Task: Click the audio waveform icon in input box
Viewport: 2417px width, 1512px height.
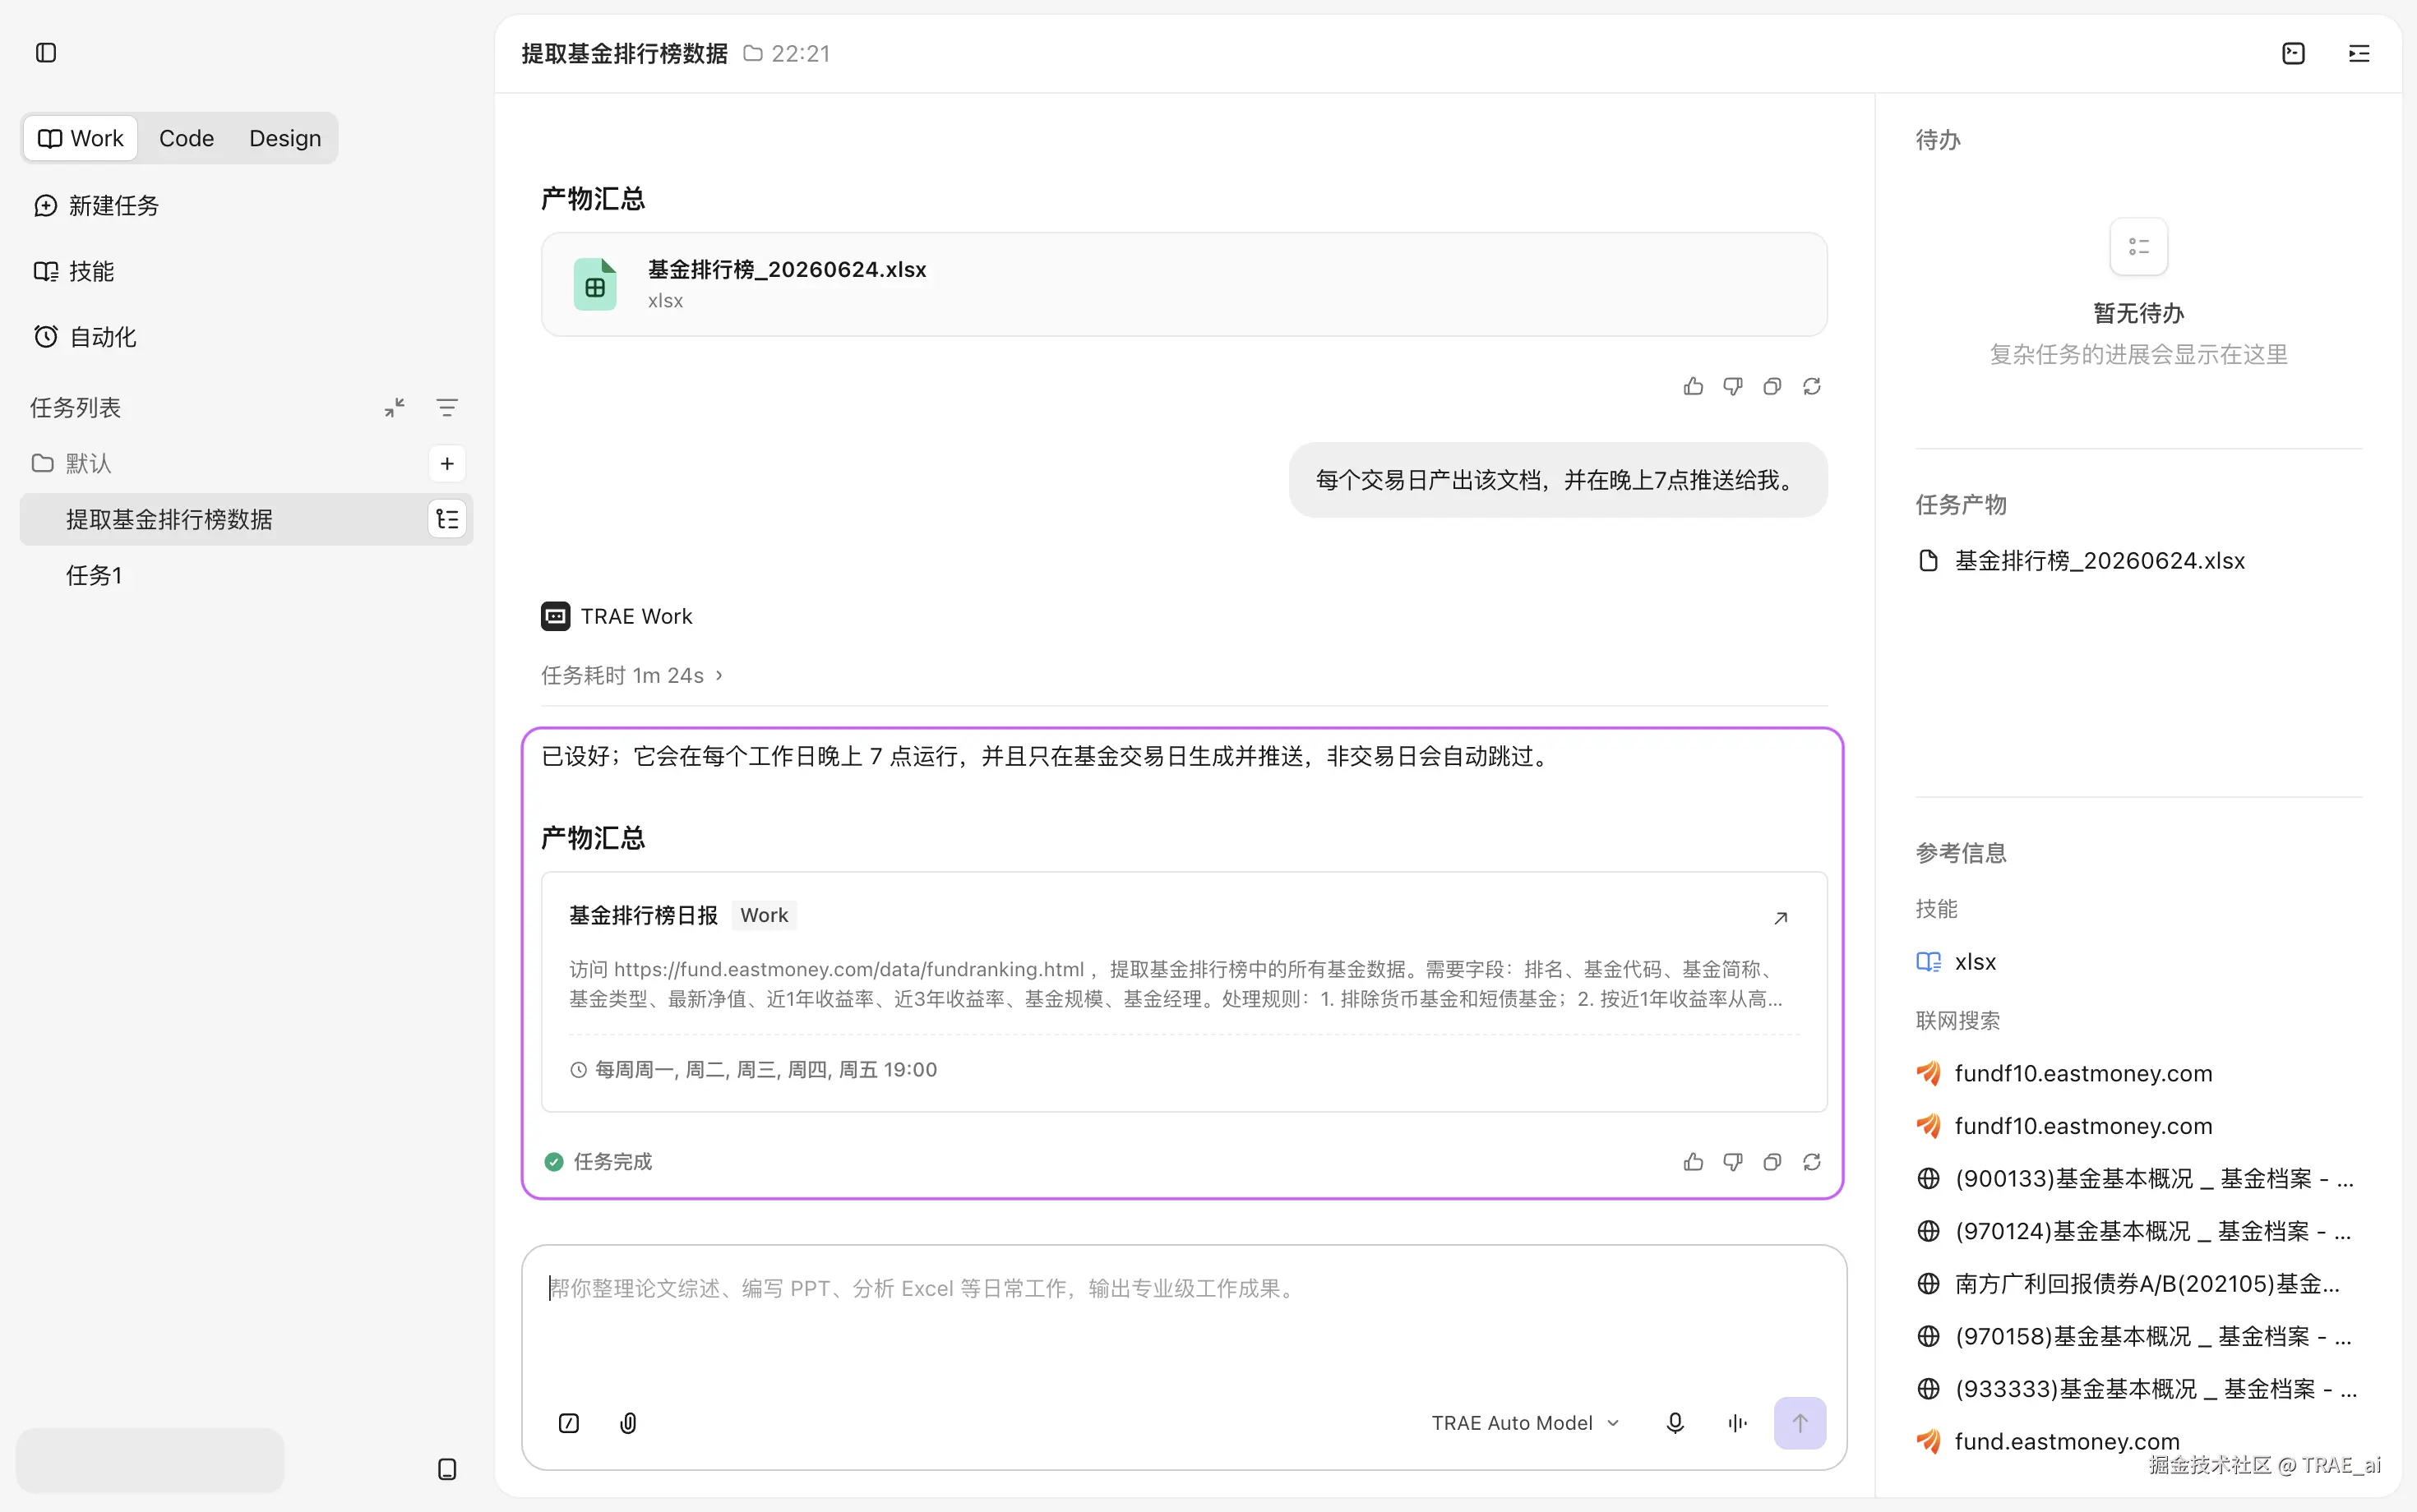Action: (1738, 1422)
